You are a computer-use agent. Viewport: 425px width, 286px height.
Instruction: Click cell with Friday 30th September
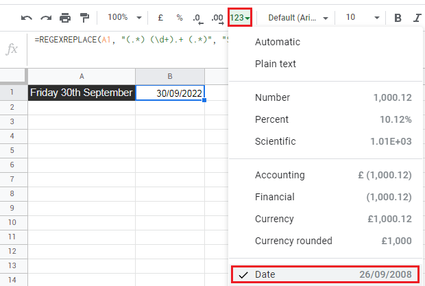(82, 93)
